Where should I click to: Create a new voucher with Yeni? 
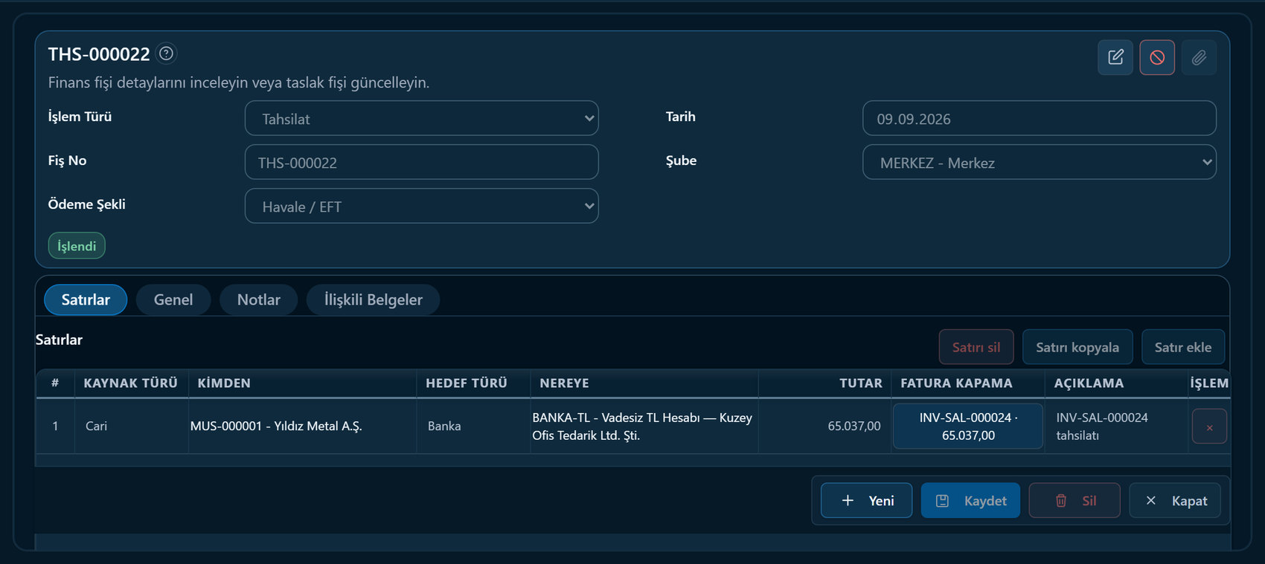(x=866, y=500)
